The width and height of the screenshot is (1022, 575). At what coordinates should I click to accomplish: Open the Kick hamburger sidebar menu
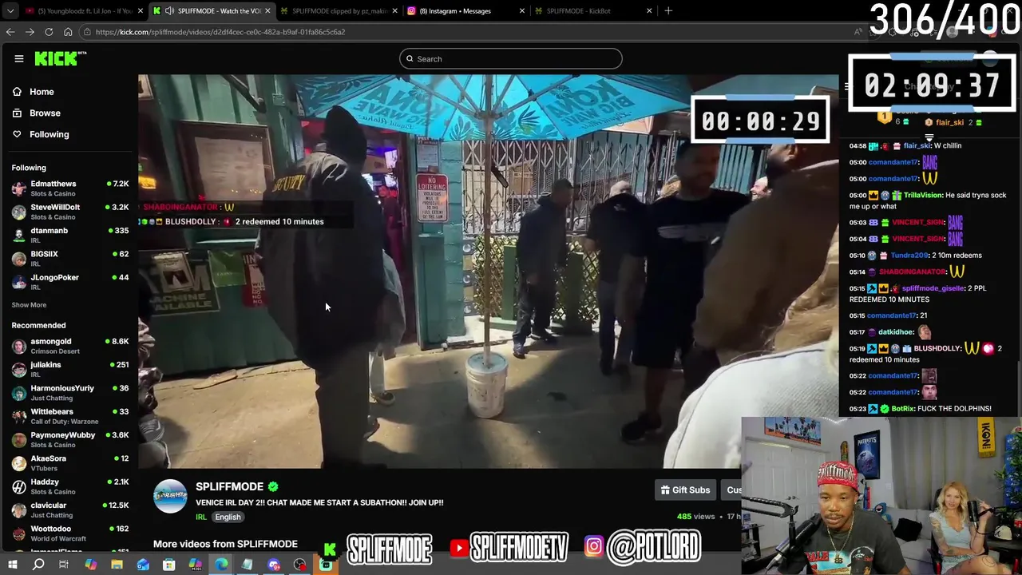pyautogui.click(x=19, y=58)
